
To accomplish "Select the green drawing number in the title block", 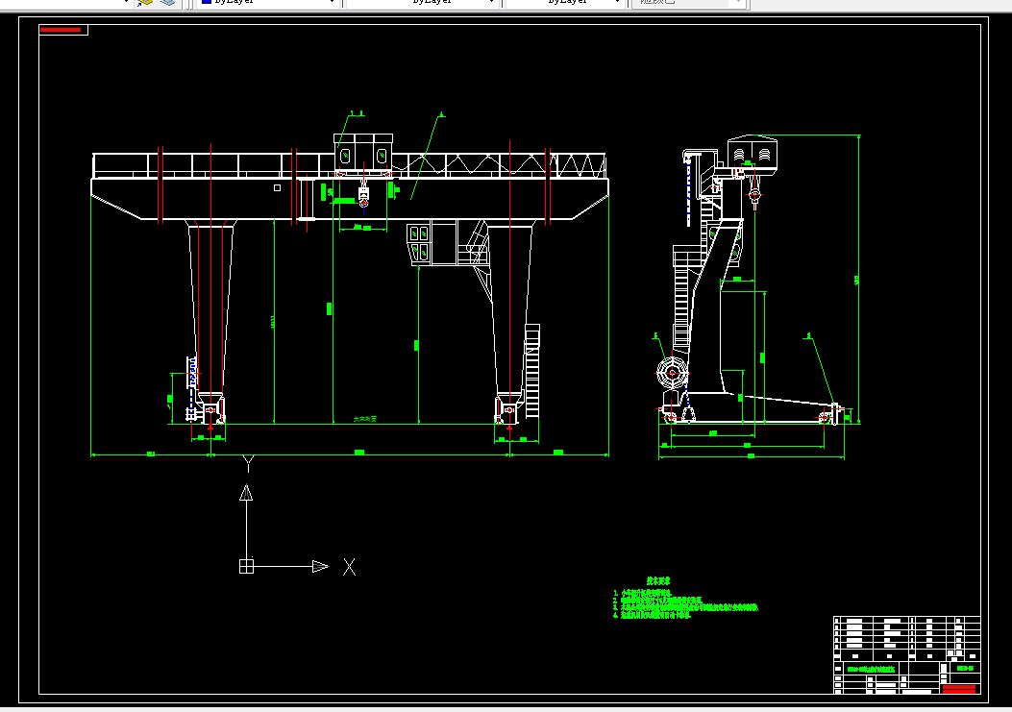I will click(965, 668).
